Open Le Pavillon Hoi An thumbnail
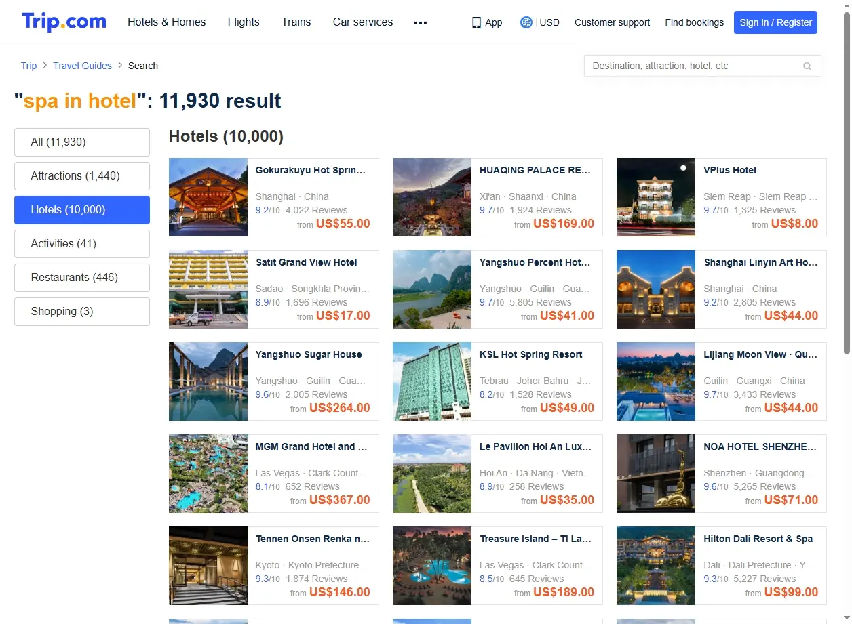This screenshot has width=852, height=624. click(432, 474)
